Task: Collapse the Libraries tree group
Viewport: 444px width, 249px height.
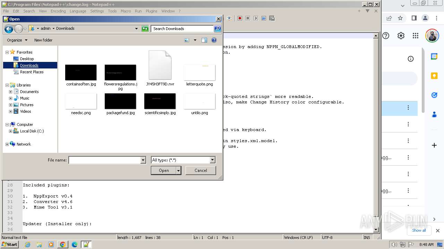Action: [7, 85]
